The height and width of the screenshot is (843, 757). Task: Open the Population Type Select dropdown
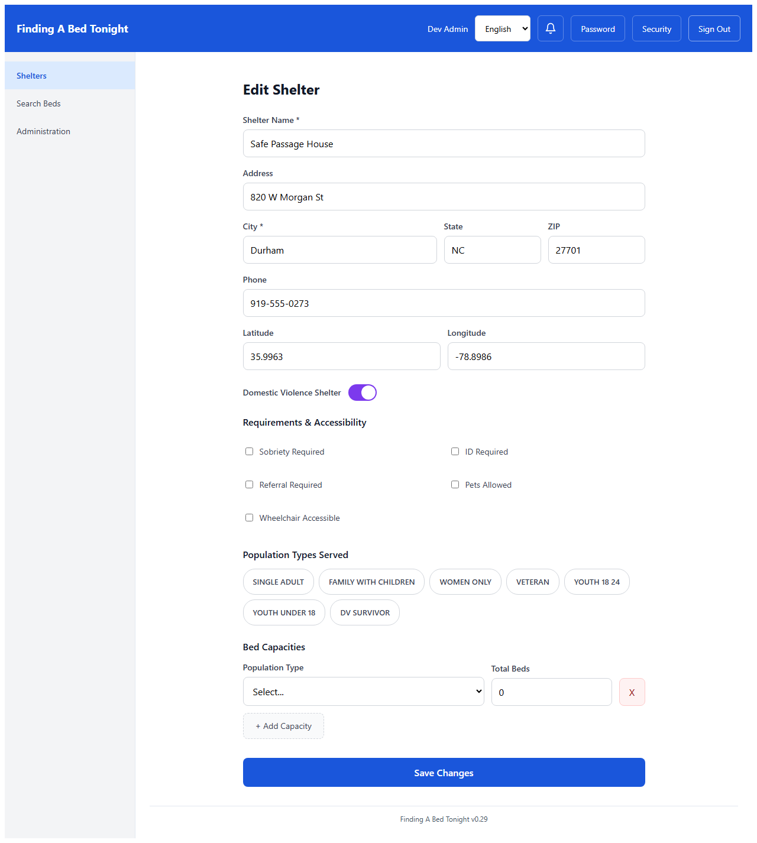click(363, 691)
